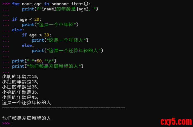Click output line 小明的年龄是15。
Image resolution: width=193 pixels, height=127 pixels.
[x=21, y=77]
